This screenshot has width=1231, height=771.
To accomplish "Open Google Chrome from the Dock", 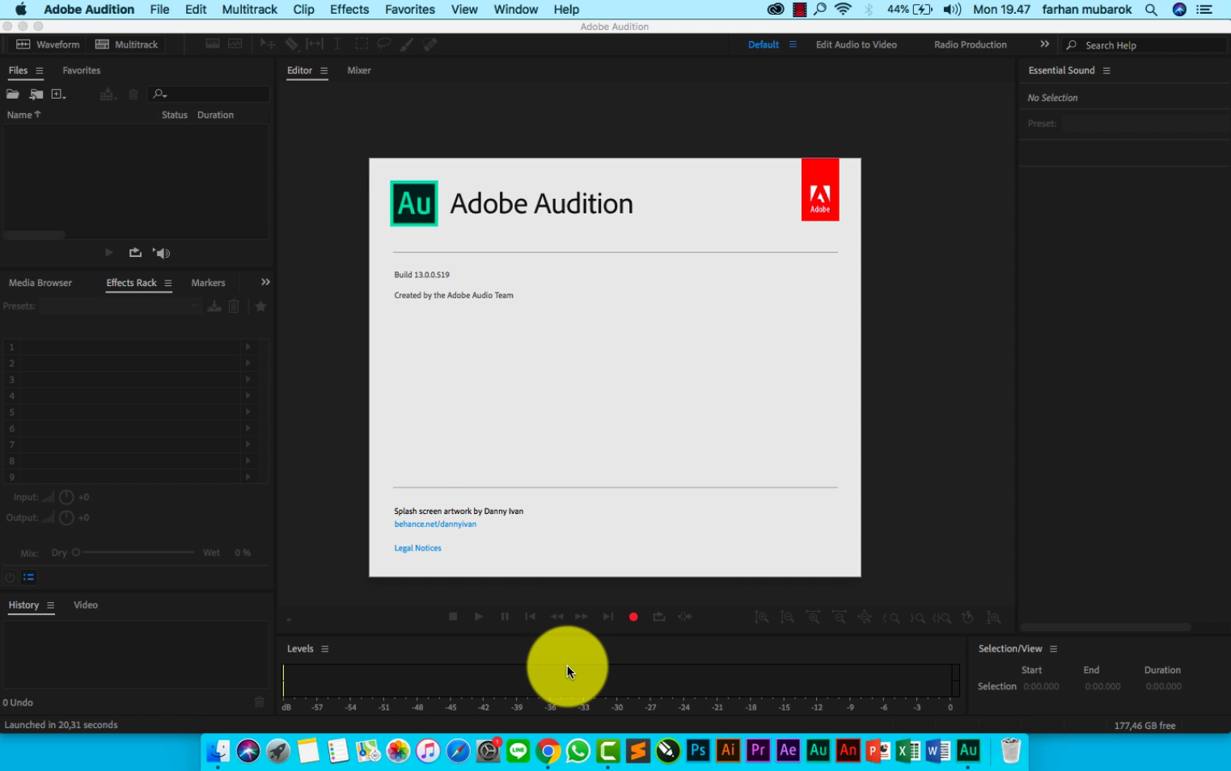I will 548,751.
